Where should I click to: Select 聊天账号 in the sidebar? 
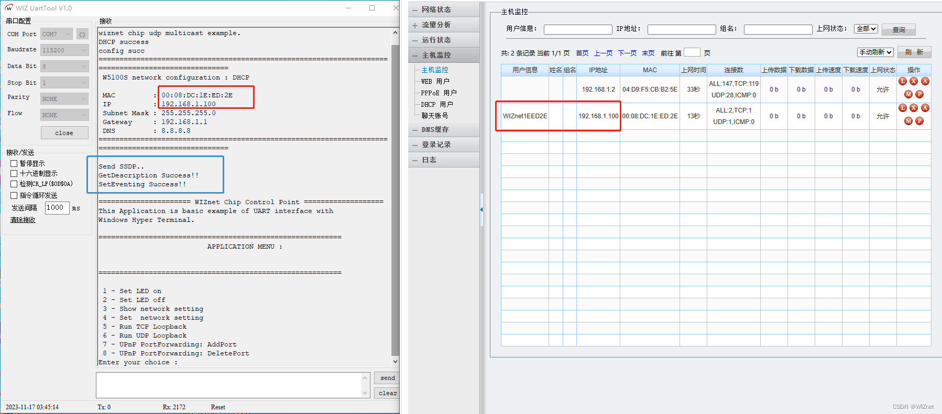coord(435,116)
